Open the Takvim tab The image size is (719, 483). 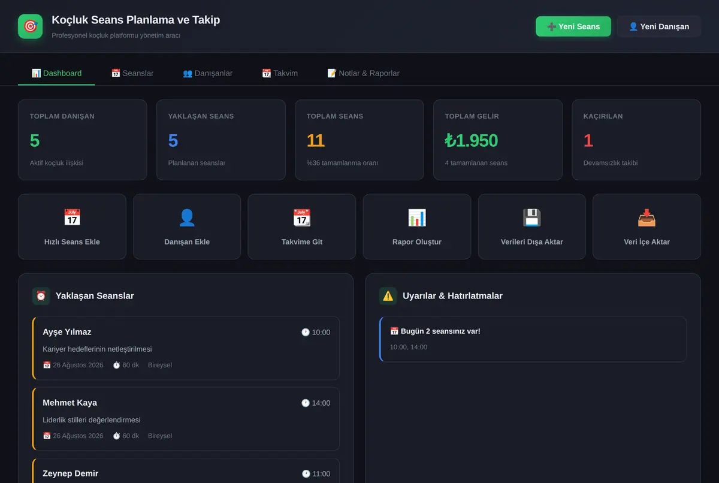coord(280,73)
